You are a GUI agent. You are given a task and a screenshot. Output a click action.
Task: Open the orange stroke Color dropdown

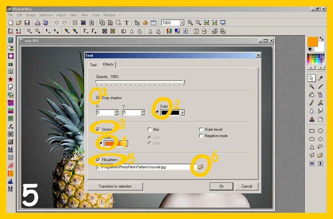point(126,144)
